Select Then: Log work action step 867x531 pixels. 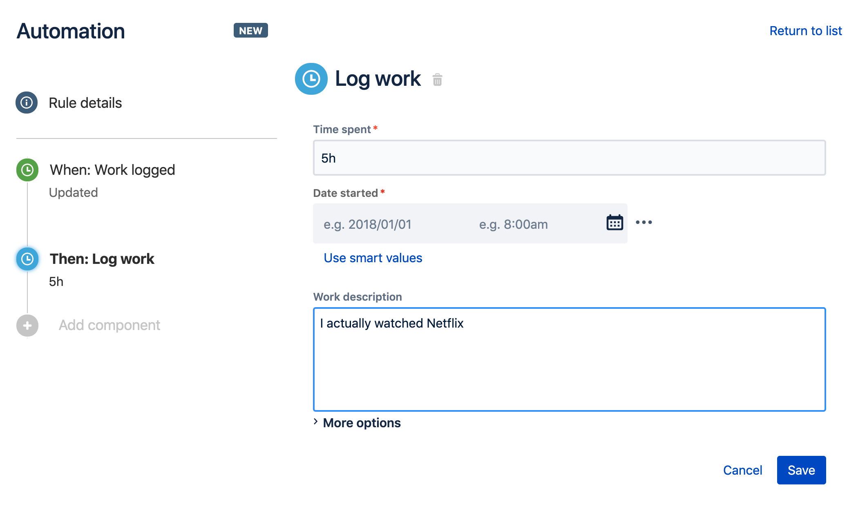tap(102, 259)
